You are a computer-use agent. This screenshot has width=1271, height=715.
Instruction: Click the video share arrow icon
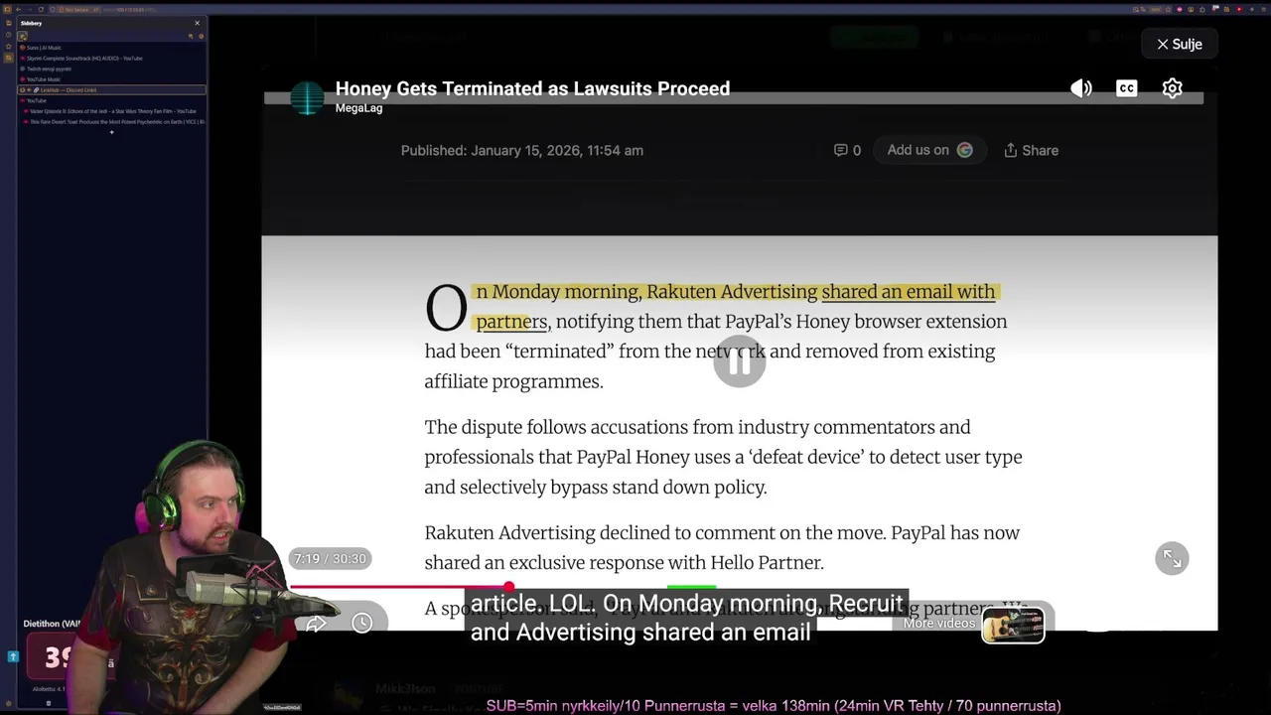pyautogui.click(x=316, y=624)
